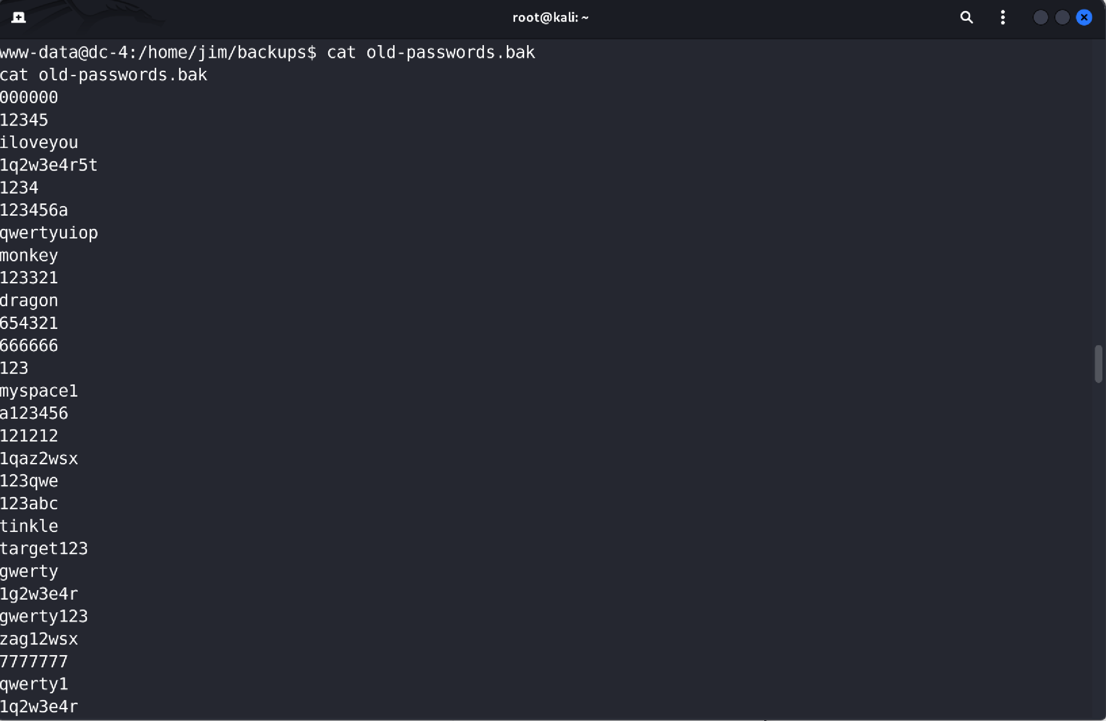Open the three-dot terminal menu

1003,18
